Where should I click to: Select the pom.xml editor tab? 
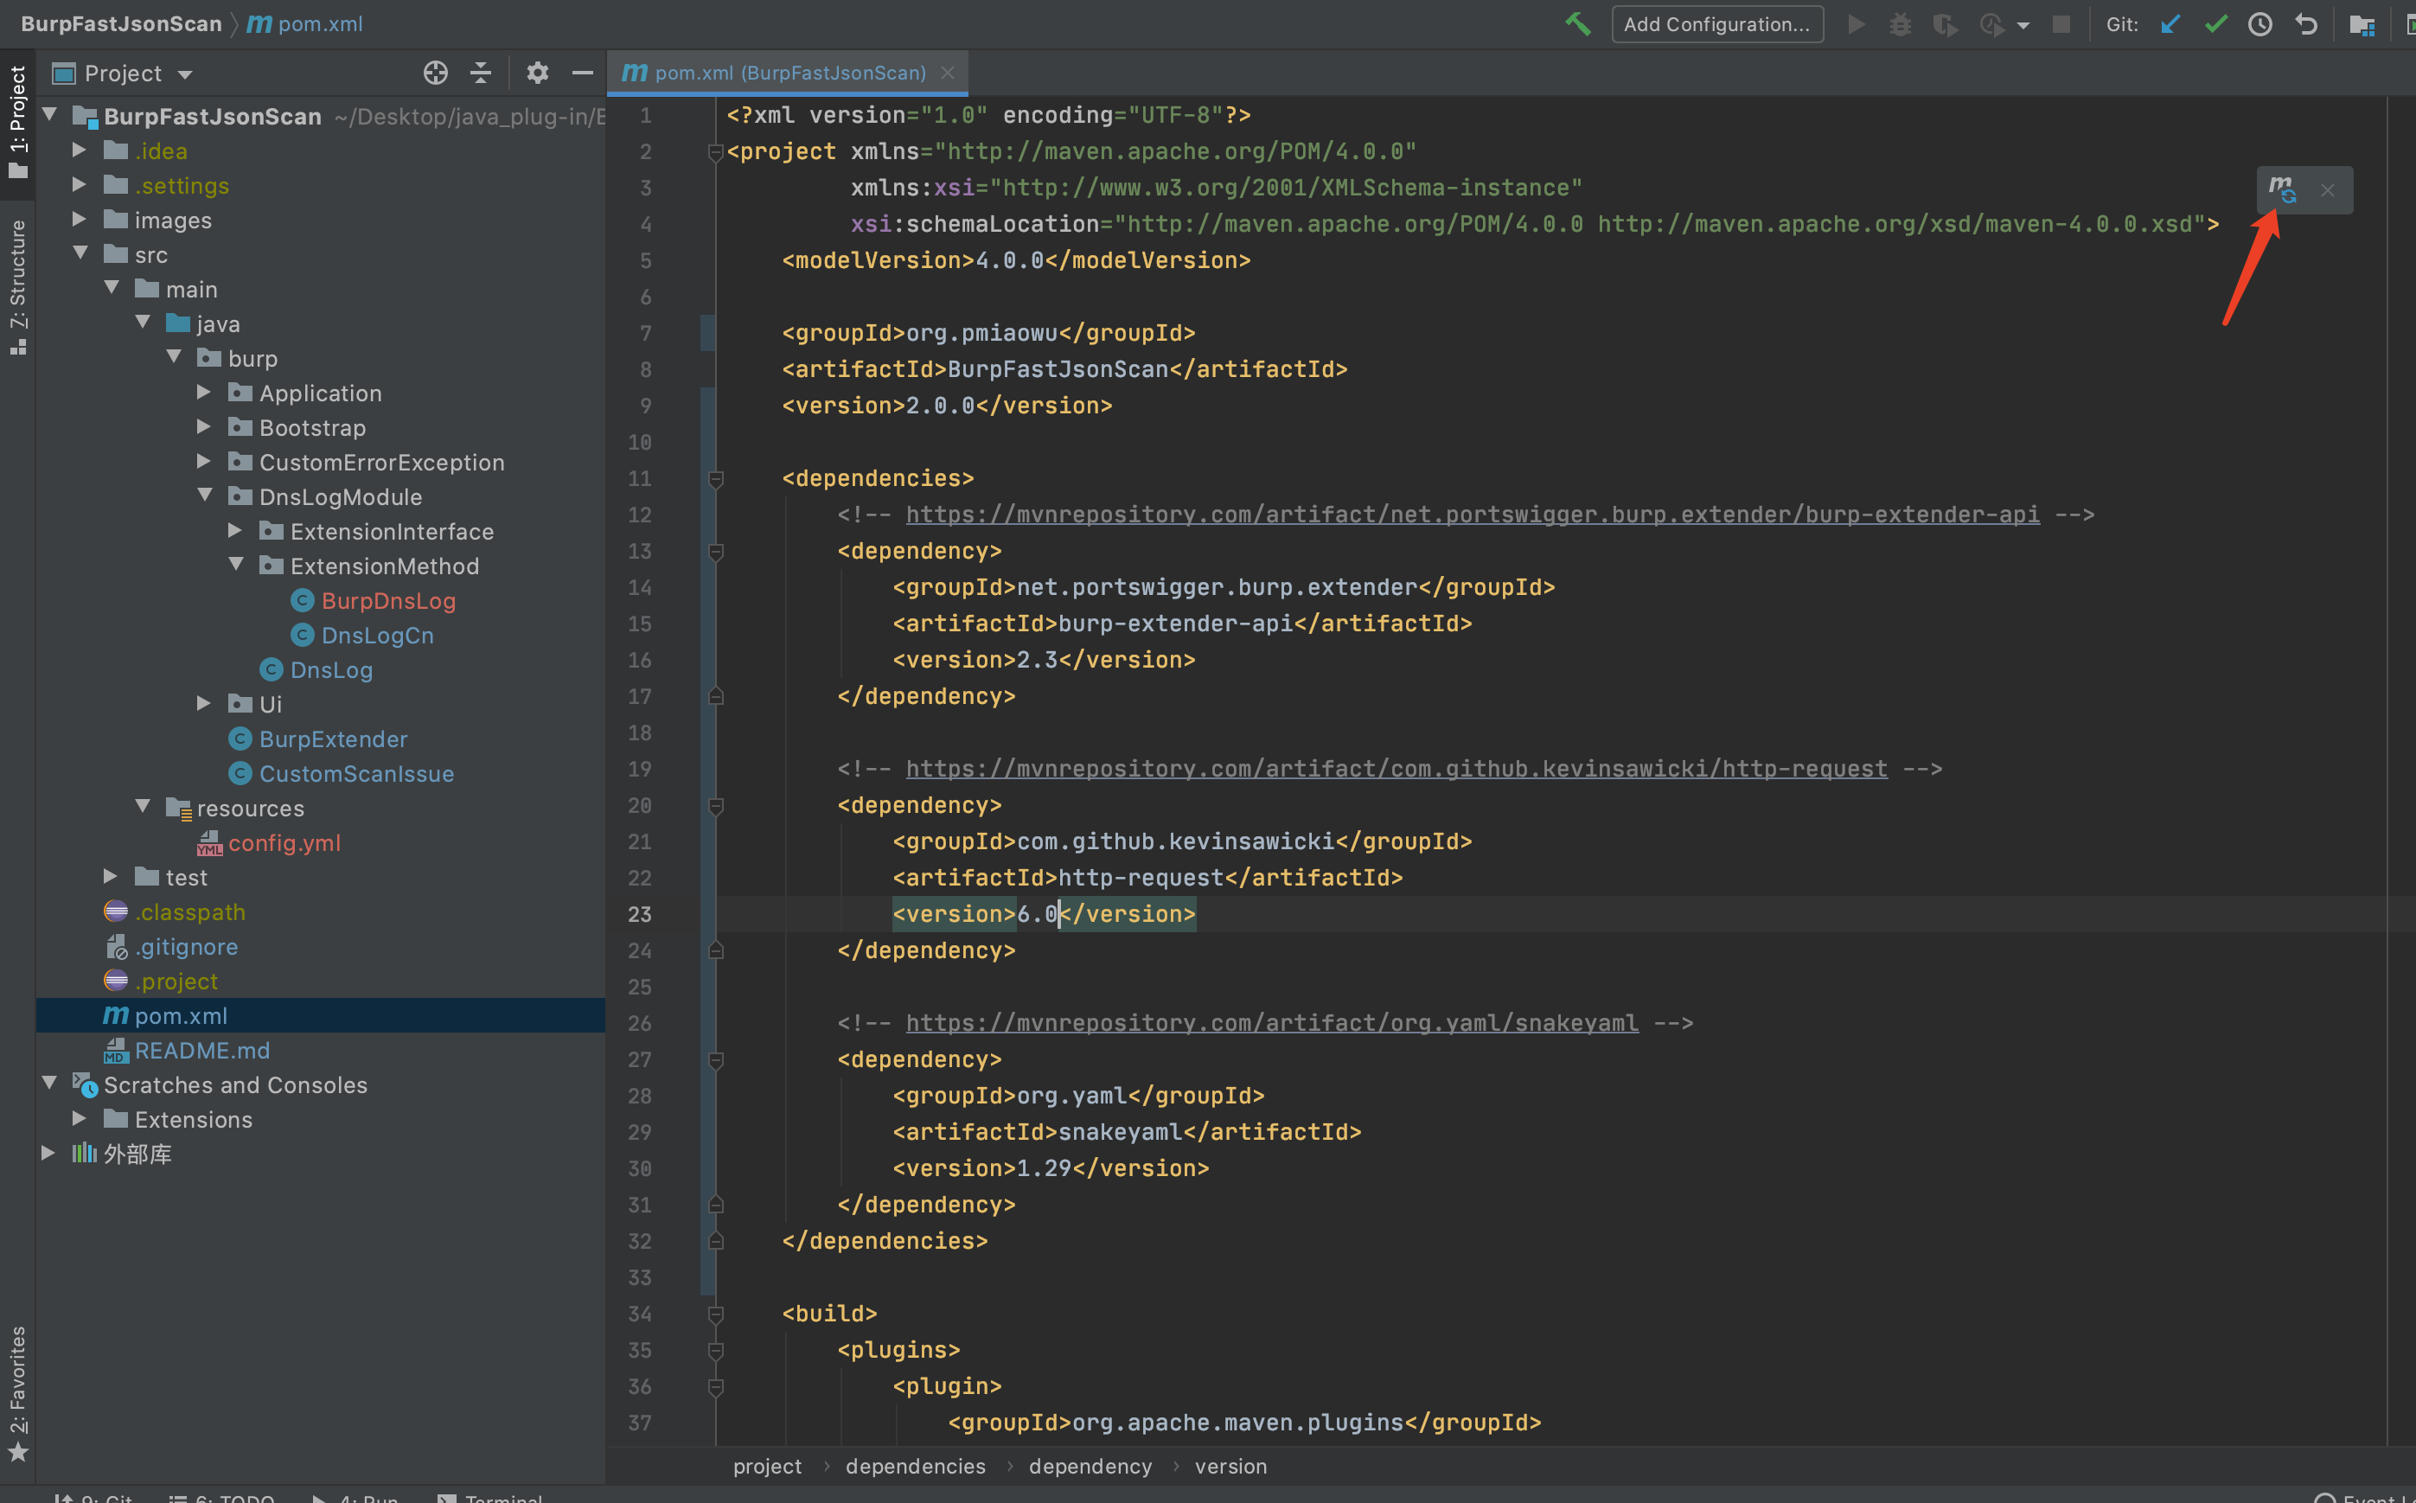point(775,73)
